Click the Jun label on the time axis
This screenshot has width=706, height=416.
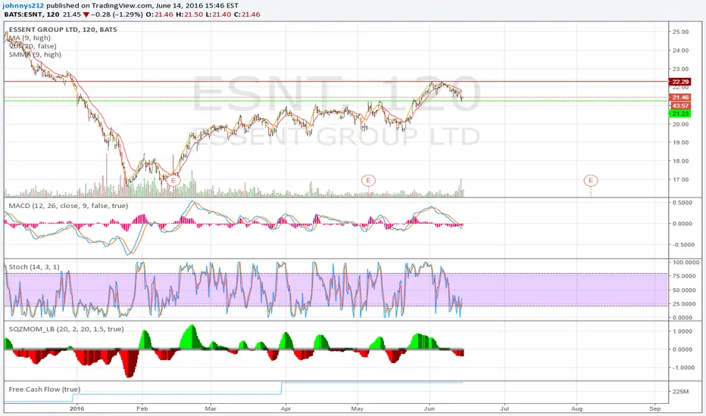coord(429,408)
